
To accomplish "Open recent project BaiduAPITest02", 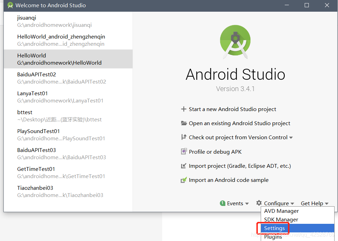I will [x=68, y=78].
